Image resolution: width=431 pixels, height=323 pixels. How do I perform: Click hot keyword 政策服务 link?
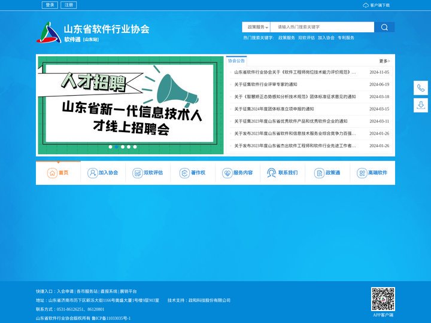[286, 38]
